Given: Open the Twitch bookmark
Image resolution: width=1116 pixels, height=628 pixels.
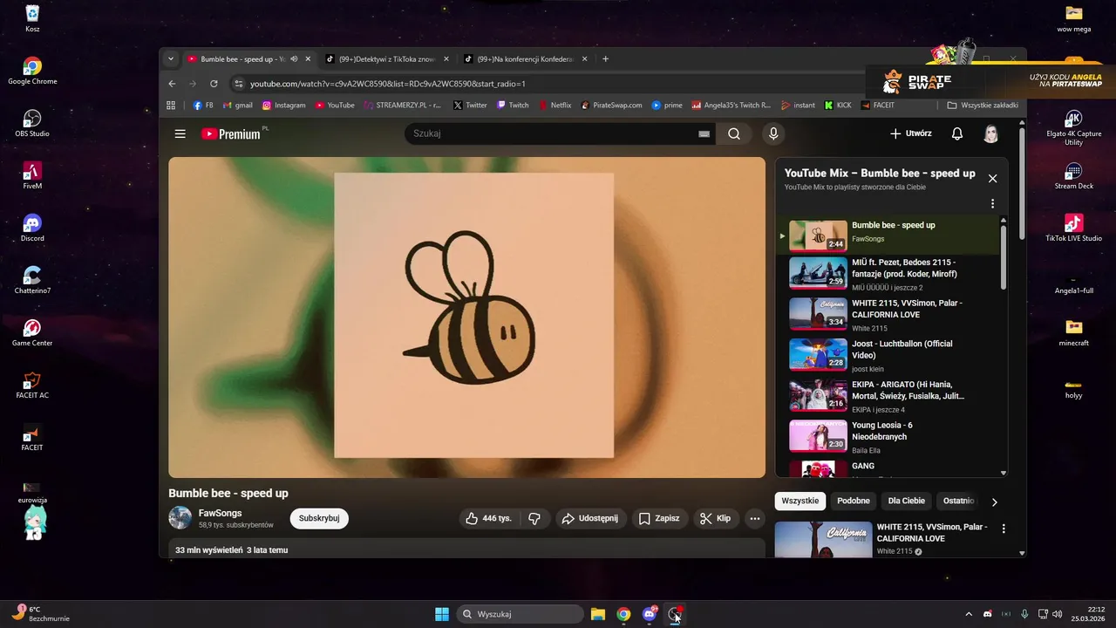Looking at the screenshot, I should (x=513, y=105).
